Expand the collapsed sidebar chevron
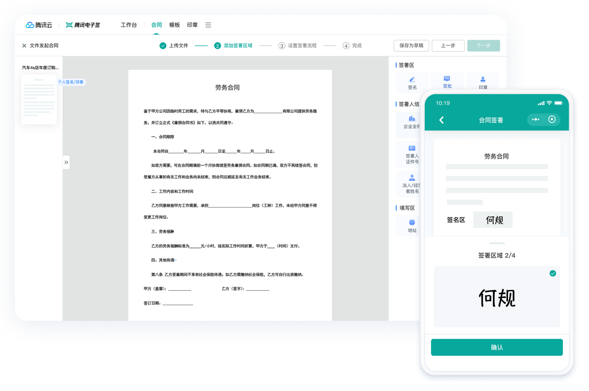The image size is (589, 391). [66, 162]
